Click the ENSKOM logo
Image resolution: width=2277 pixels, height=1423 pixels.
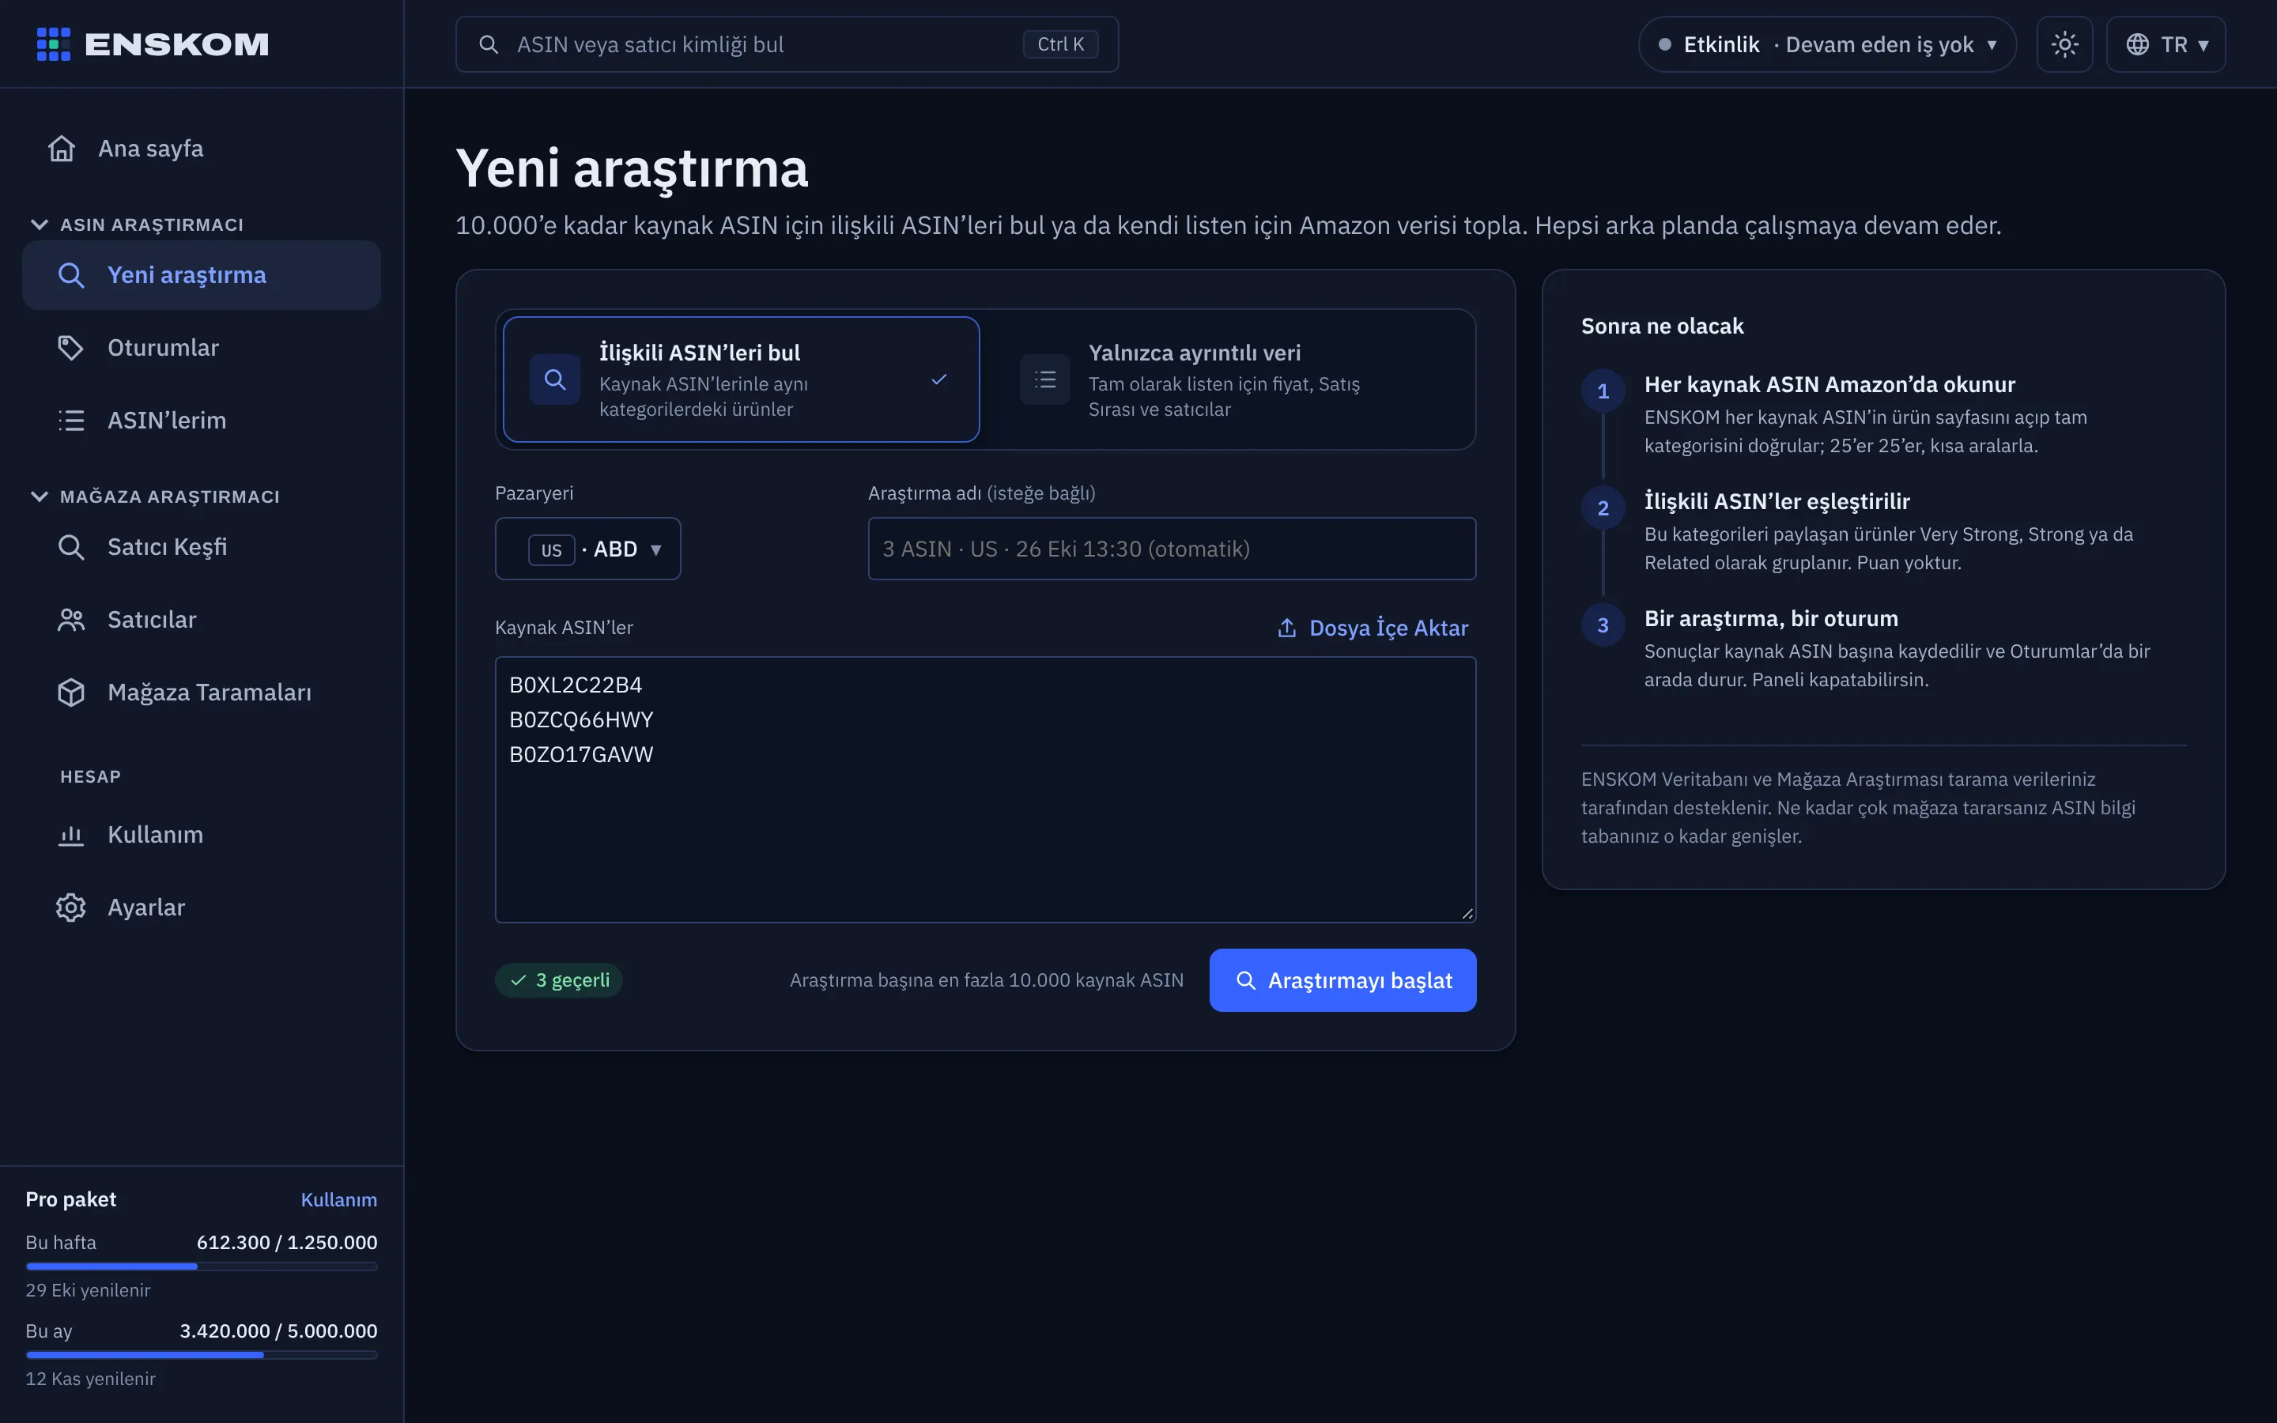click(x=153, y=44)
